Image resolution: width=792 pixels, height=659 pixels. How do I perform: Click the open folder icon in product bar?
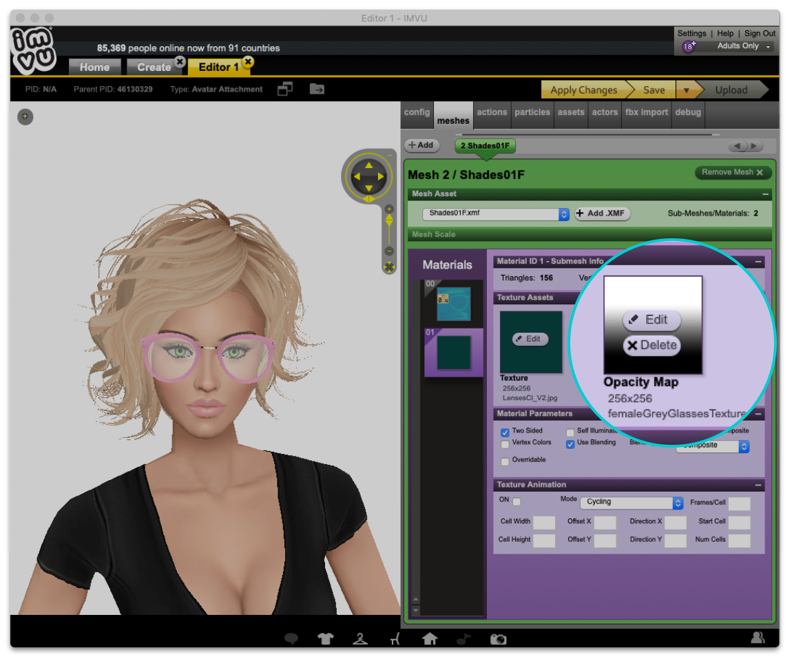pos(317,89)
